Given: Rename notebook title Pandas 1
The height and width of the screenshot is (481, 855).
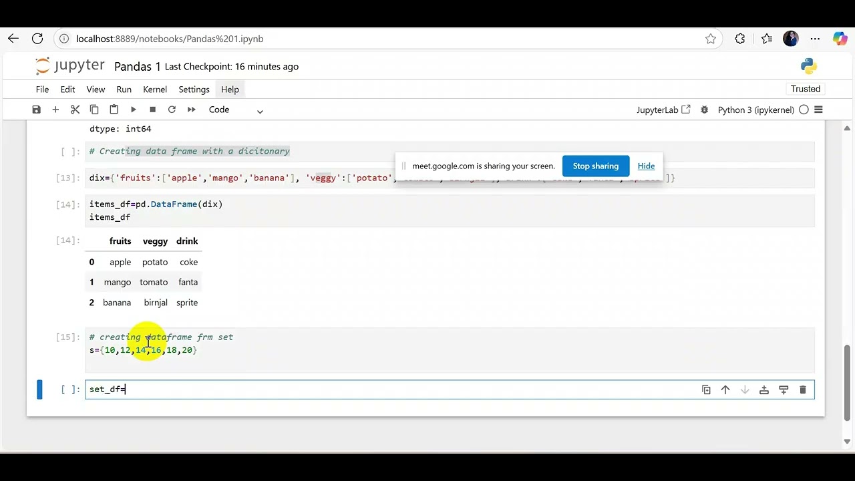Looking at the screenshot, I should (x=137, y=66).
